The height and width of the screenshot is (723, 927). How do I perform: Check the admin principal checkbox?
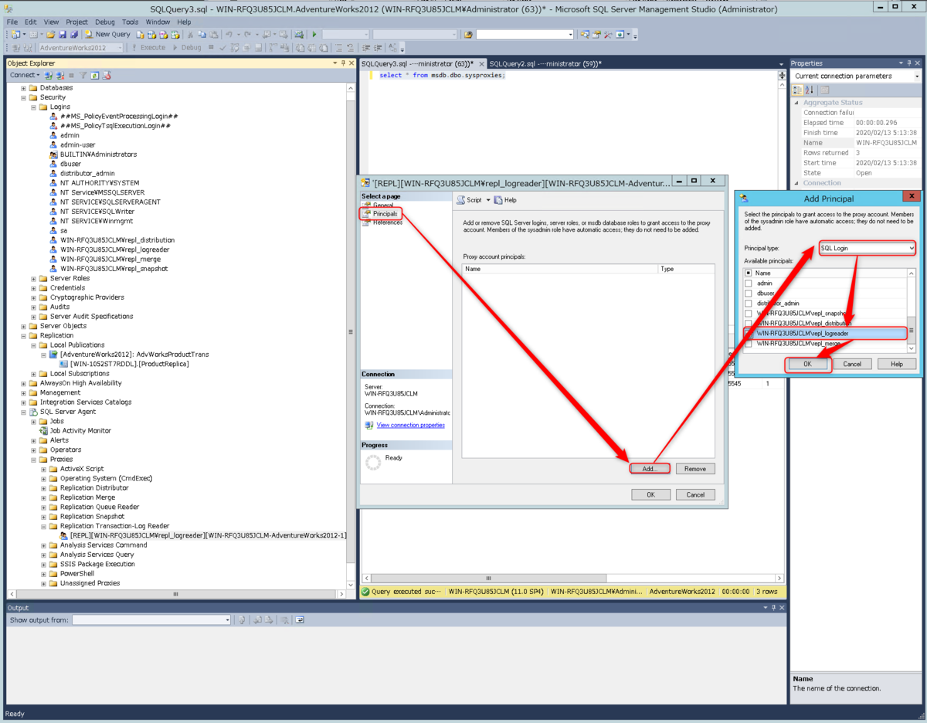point(748,283)
